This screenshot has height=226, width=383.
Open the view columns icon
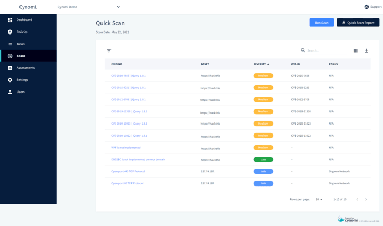click(x=356, y=50)
